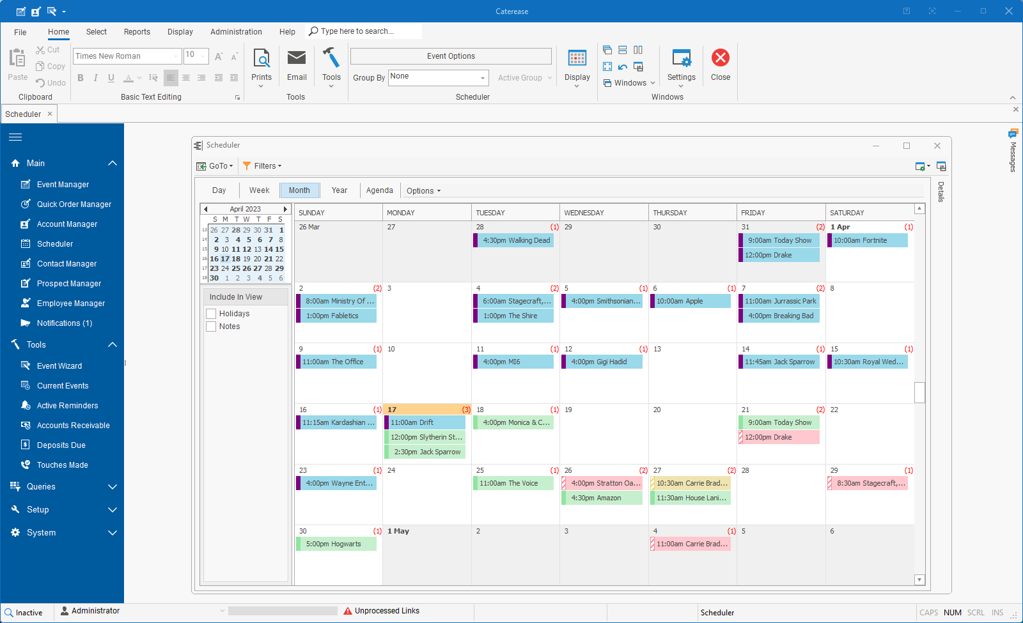The width and height of the screenshot is (1023, 623).
Task: Select the Week view tab
Action: pos(259,190)
